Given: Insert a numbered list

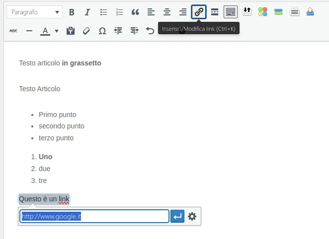Looking at the screenshot, I should 119,12.
